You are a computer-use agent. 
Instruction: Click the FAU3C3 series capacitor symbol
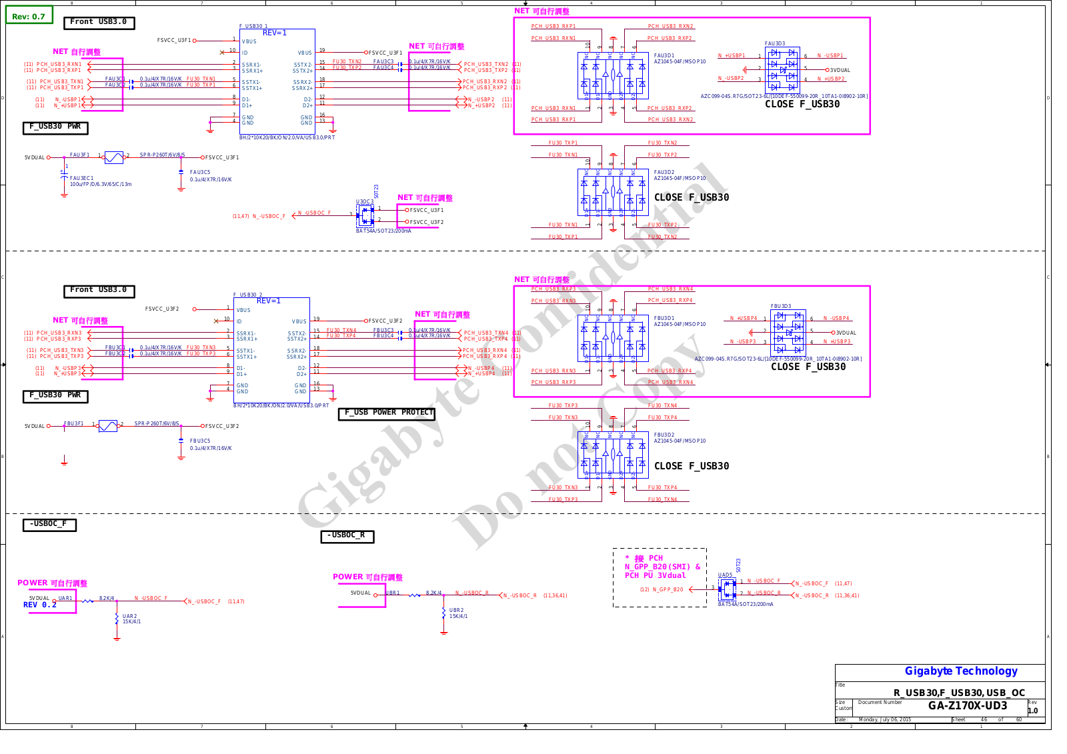click(400, 65)
